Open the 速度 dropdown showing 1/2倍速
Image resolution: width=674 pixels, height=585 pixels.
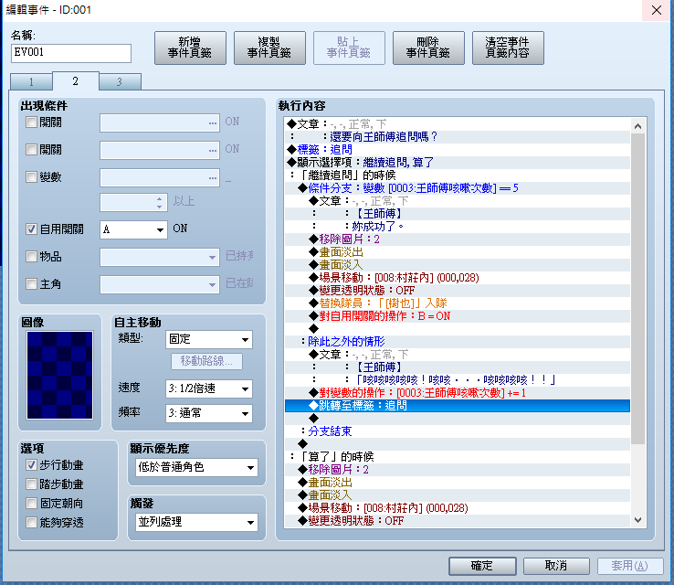pos(209,388)
